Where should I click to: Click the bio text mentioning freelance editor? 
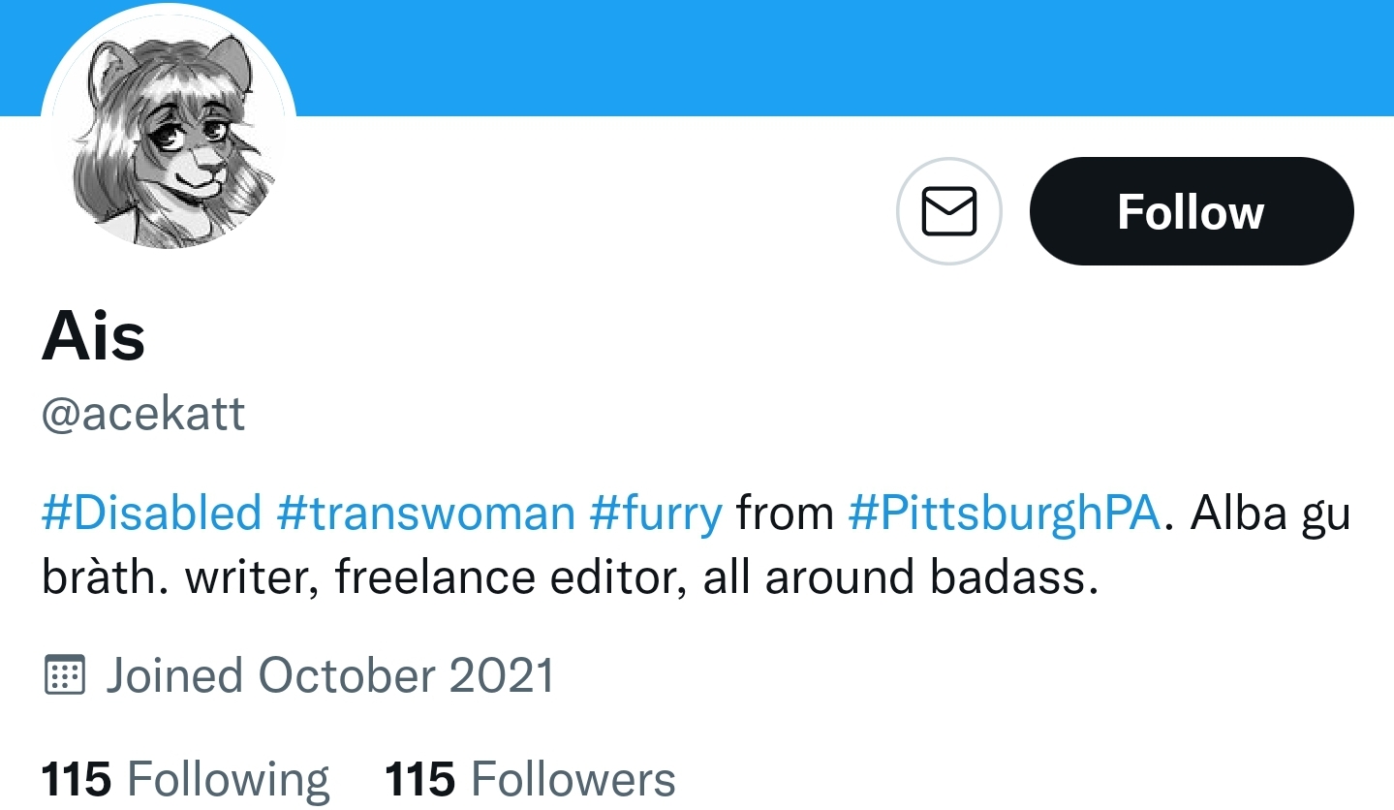coord(572,577)
